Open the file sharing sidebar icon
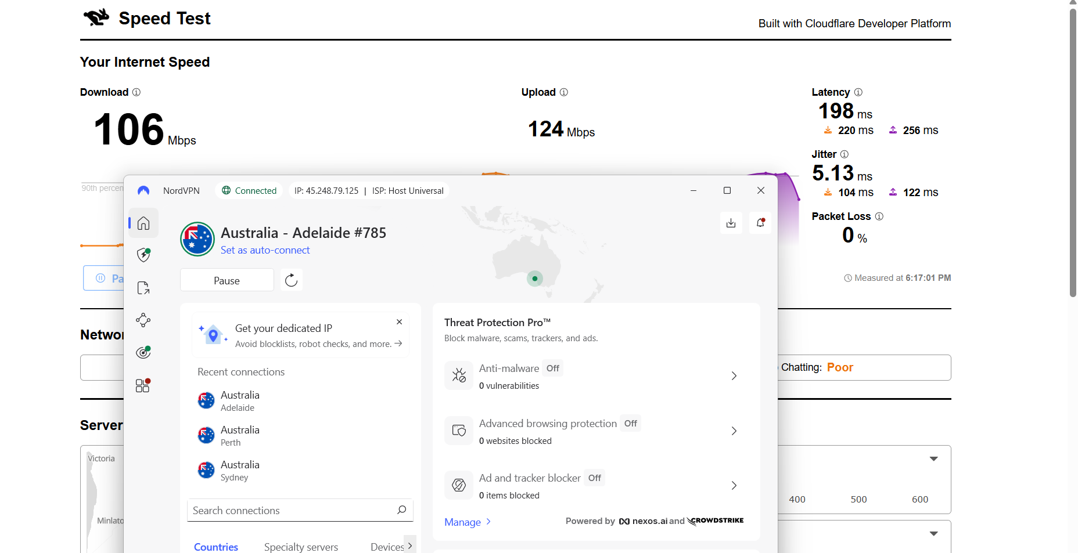1078x553 pixels. click(143, 287)
